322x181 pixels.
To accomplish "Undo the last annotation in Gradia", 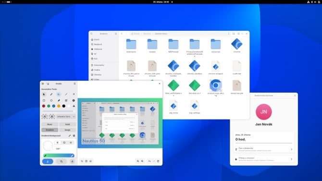I will 149,161.
